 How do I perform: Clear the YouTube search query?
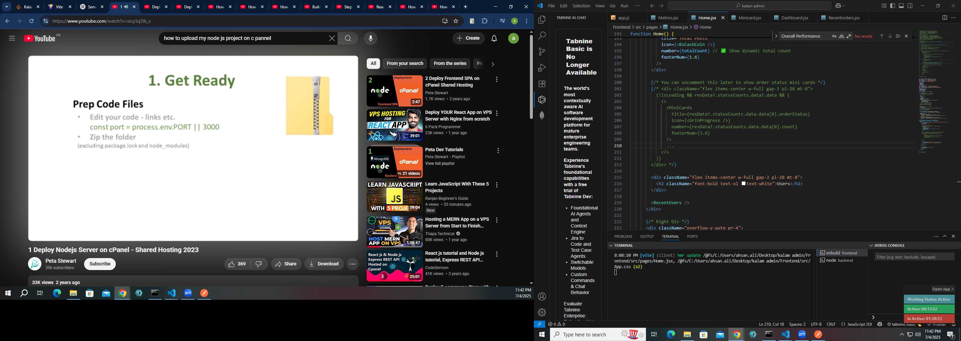[332, 38]
